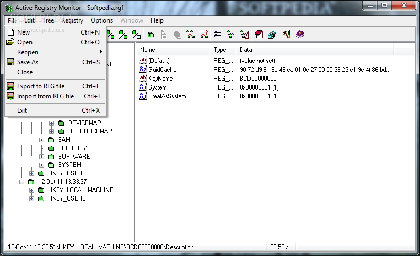Expand the upper HKEY_USERS node above the 12-Oct-11 13:33:37 snapshot
The width and height of the screenshot is (420, 256).
click(31, 173)
